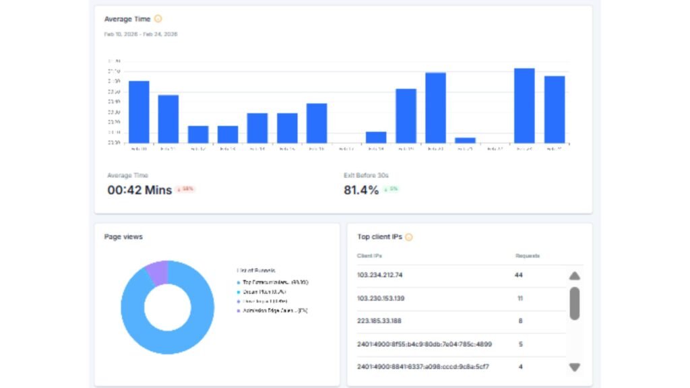This screenshot has height=388, width=690.
Task: Click the scrollbar thumb in the IP table
Action: tap(574, 303)
